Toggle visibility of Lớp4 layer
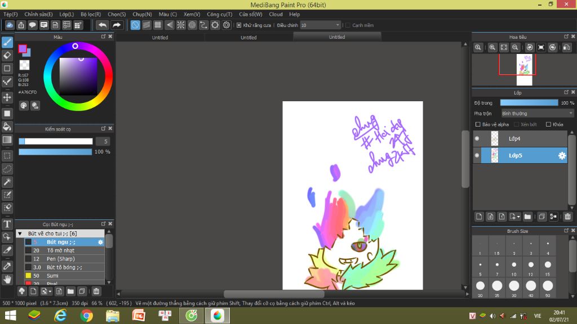Screen dimensions: 577x324 477,138
